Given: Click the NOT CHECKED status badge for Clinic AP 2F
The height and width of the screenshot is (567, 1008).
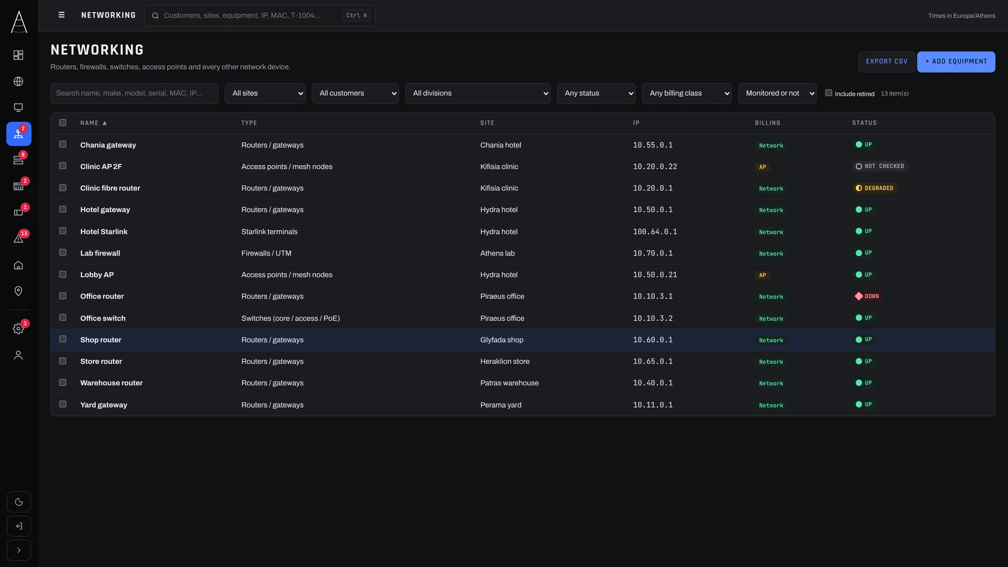Looking at the screenshot, I should [x=880, y=166].
